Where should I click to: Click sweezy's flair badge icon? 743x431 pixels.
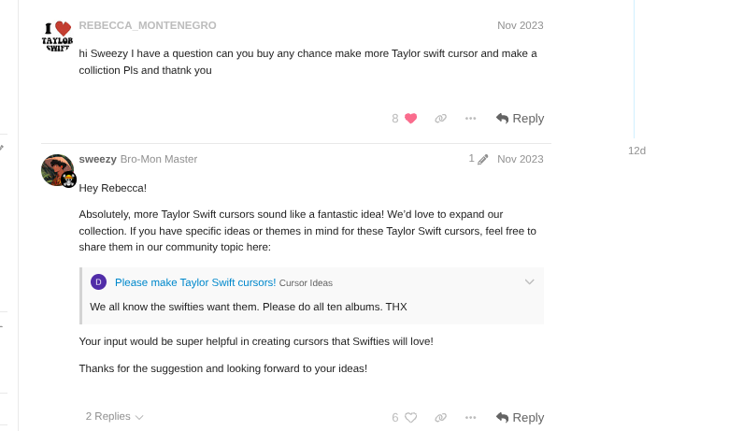[69, 180]
